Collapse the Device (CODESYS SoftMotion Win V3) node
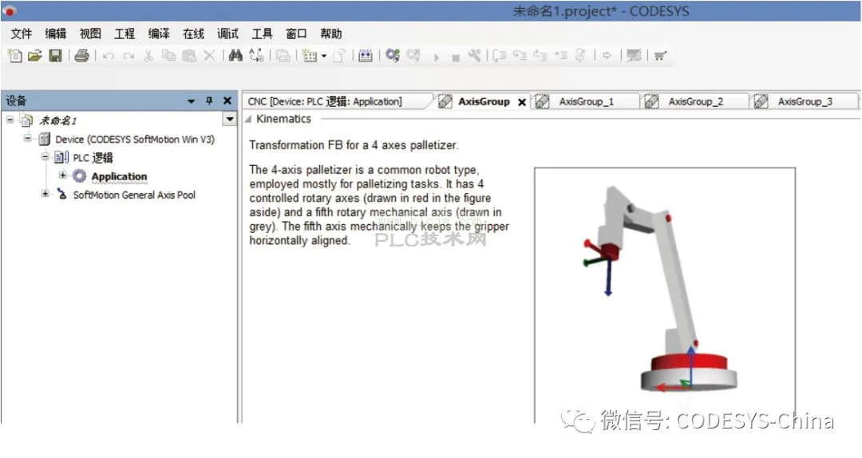862x458 pixels. click(x=27, y=138)
